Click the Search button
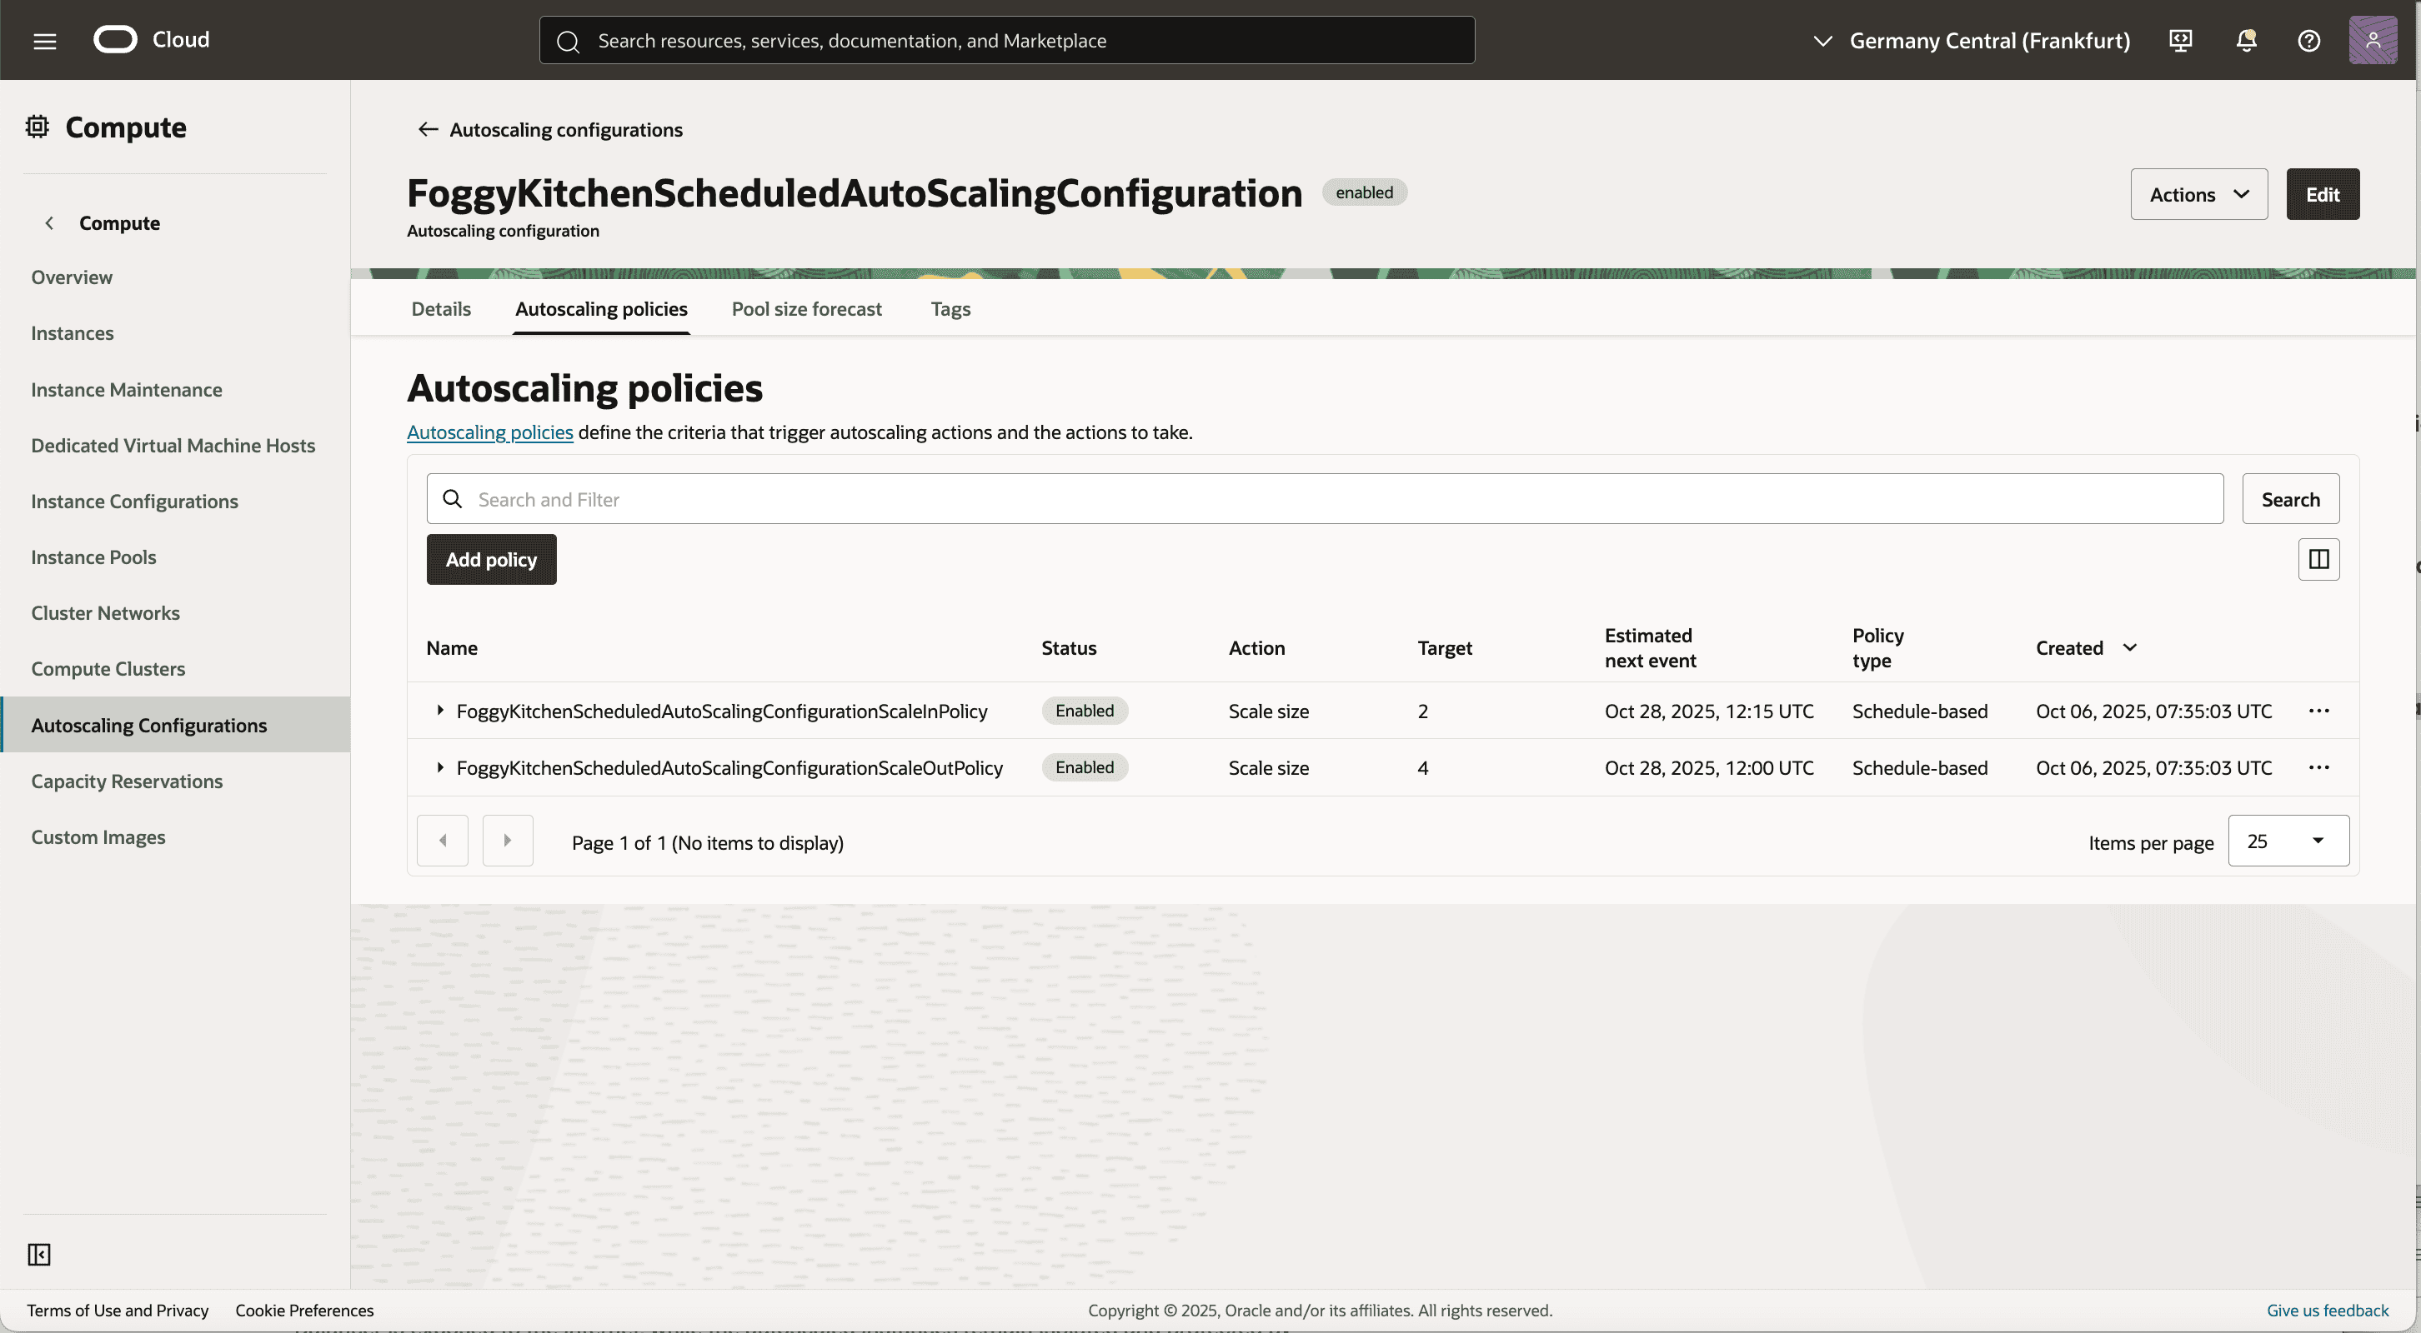The width and height of the screenshot is (2421, 1333). 2290,499
